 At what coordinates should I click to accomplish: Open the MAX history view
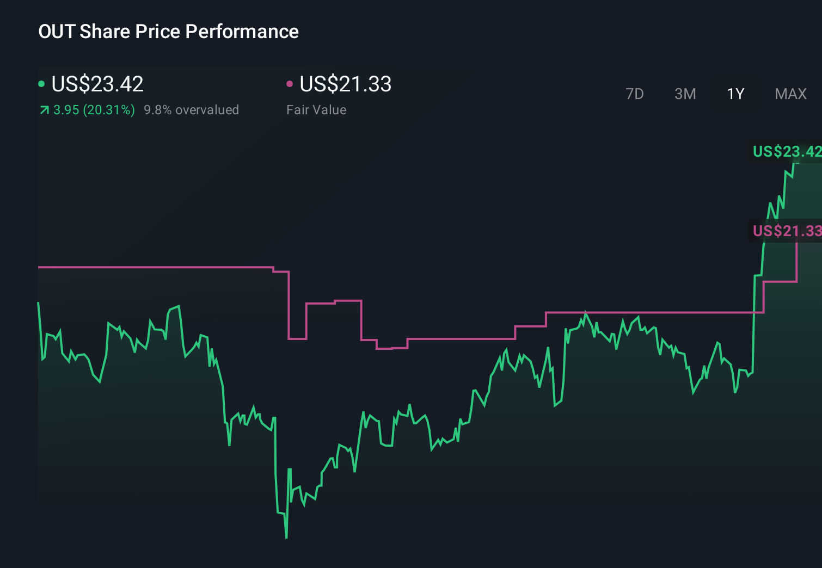[x=790, y=94]
